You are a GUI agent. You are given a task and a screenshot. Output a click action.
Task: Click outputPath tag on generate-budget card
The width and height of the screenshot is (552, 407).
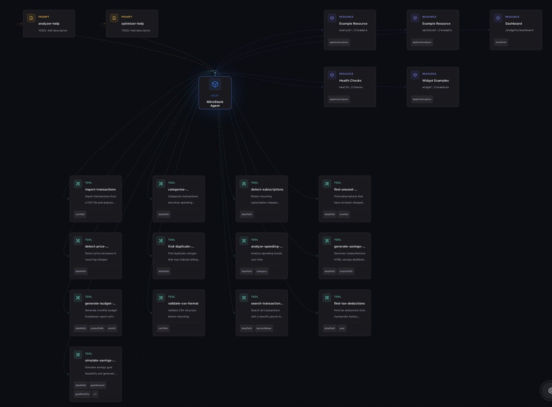(x=97, y=328)
